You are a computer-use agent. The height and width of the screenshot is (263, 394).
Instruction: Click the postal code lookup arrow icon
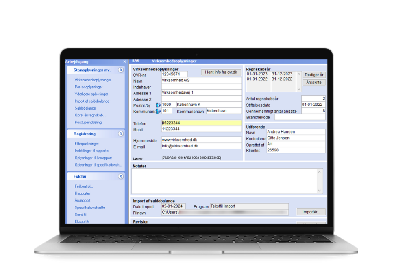159,105
